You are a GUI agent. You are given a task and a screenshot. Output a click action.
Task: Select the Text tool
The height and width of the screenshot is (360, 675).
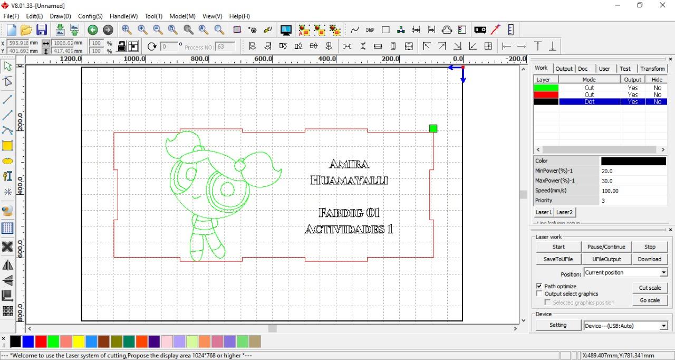(7, 176)
